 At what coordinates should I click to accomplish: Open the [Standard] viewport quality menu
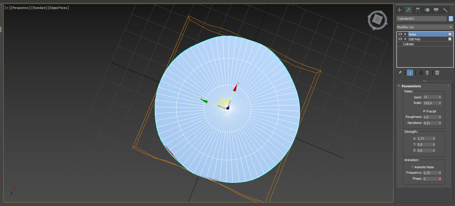click(39, 7)
